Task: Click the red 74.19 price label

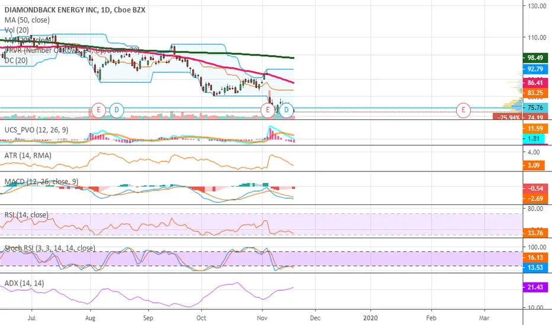Action: 535,117
